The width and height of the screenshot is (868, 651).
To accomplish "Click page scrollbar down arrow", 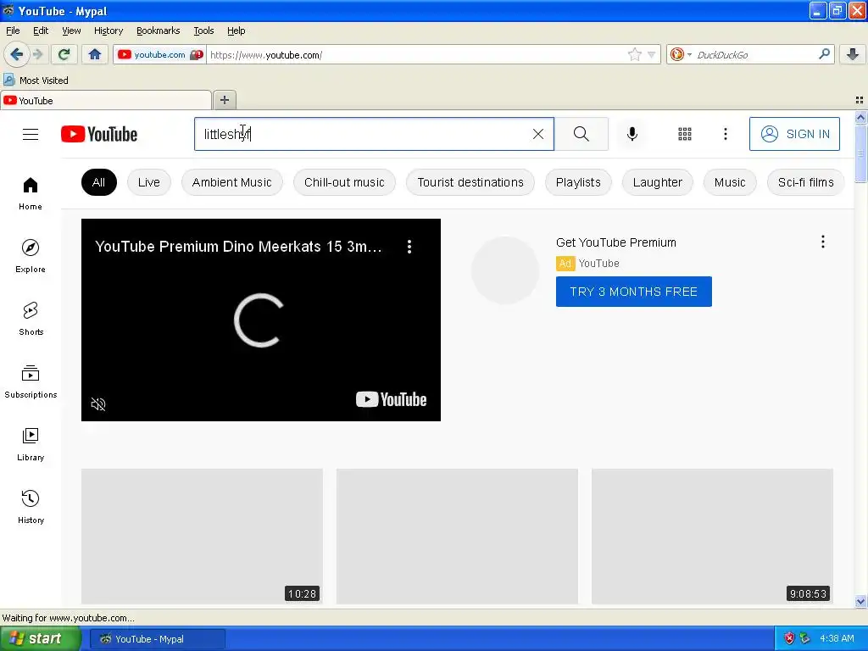I will [860, 601].
